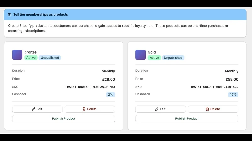The width and height of the screenshot is (252, 141).
Task: Click the Unpublished badge on bronze card
Action: (50, 58)
